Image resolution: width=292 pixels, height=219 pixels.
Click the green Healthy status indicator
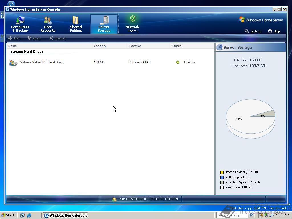[x=177, y=62]
